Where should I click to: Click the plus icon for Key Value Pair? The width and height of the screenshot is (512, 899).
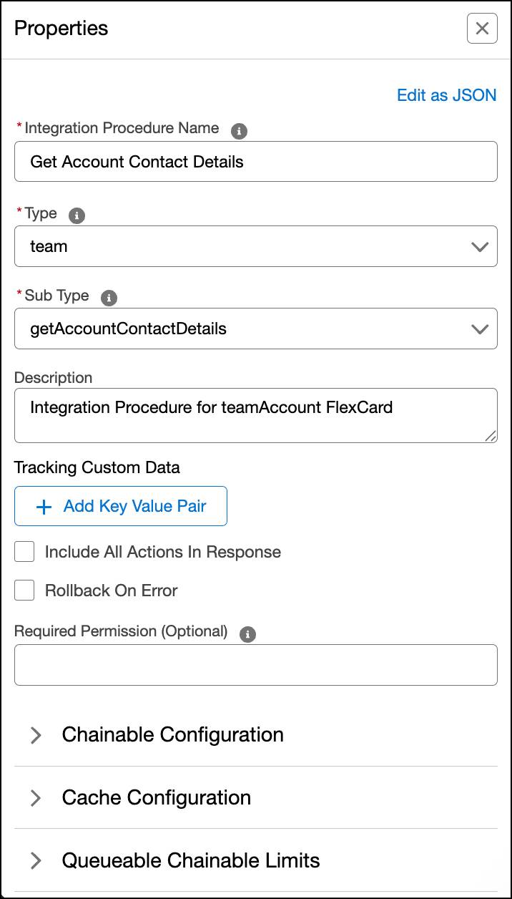[44, 507]
